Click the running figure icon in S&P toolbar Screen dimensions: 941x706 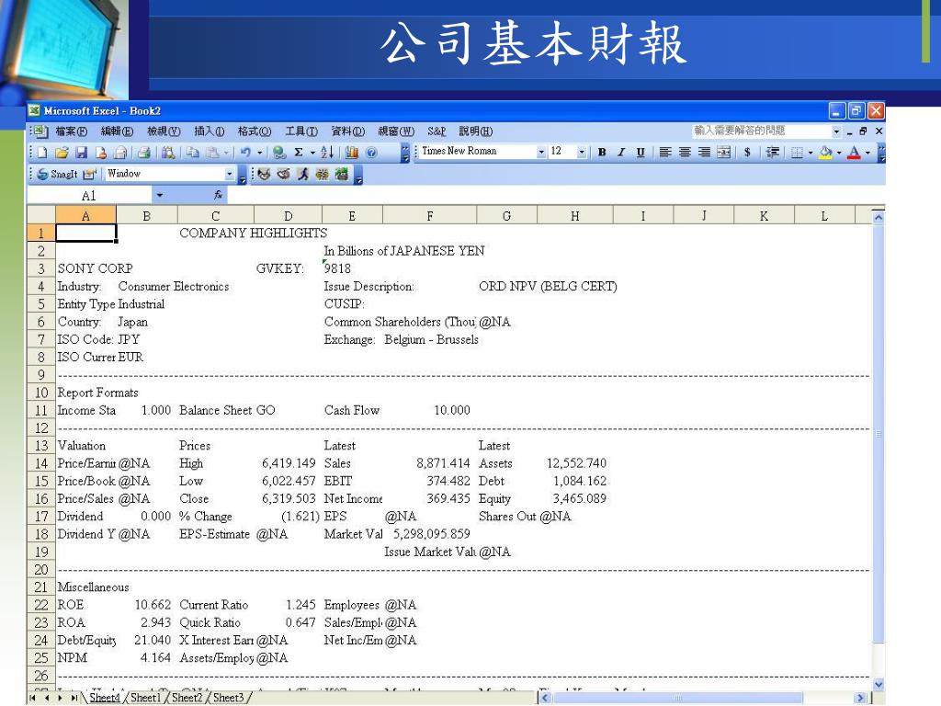(303, 174)
